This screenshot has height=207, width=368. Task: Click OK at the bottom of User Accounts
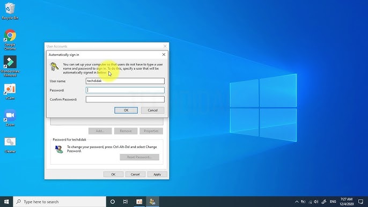(113, 174)
